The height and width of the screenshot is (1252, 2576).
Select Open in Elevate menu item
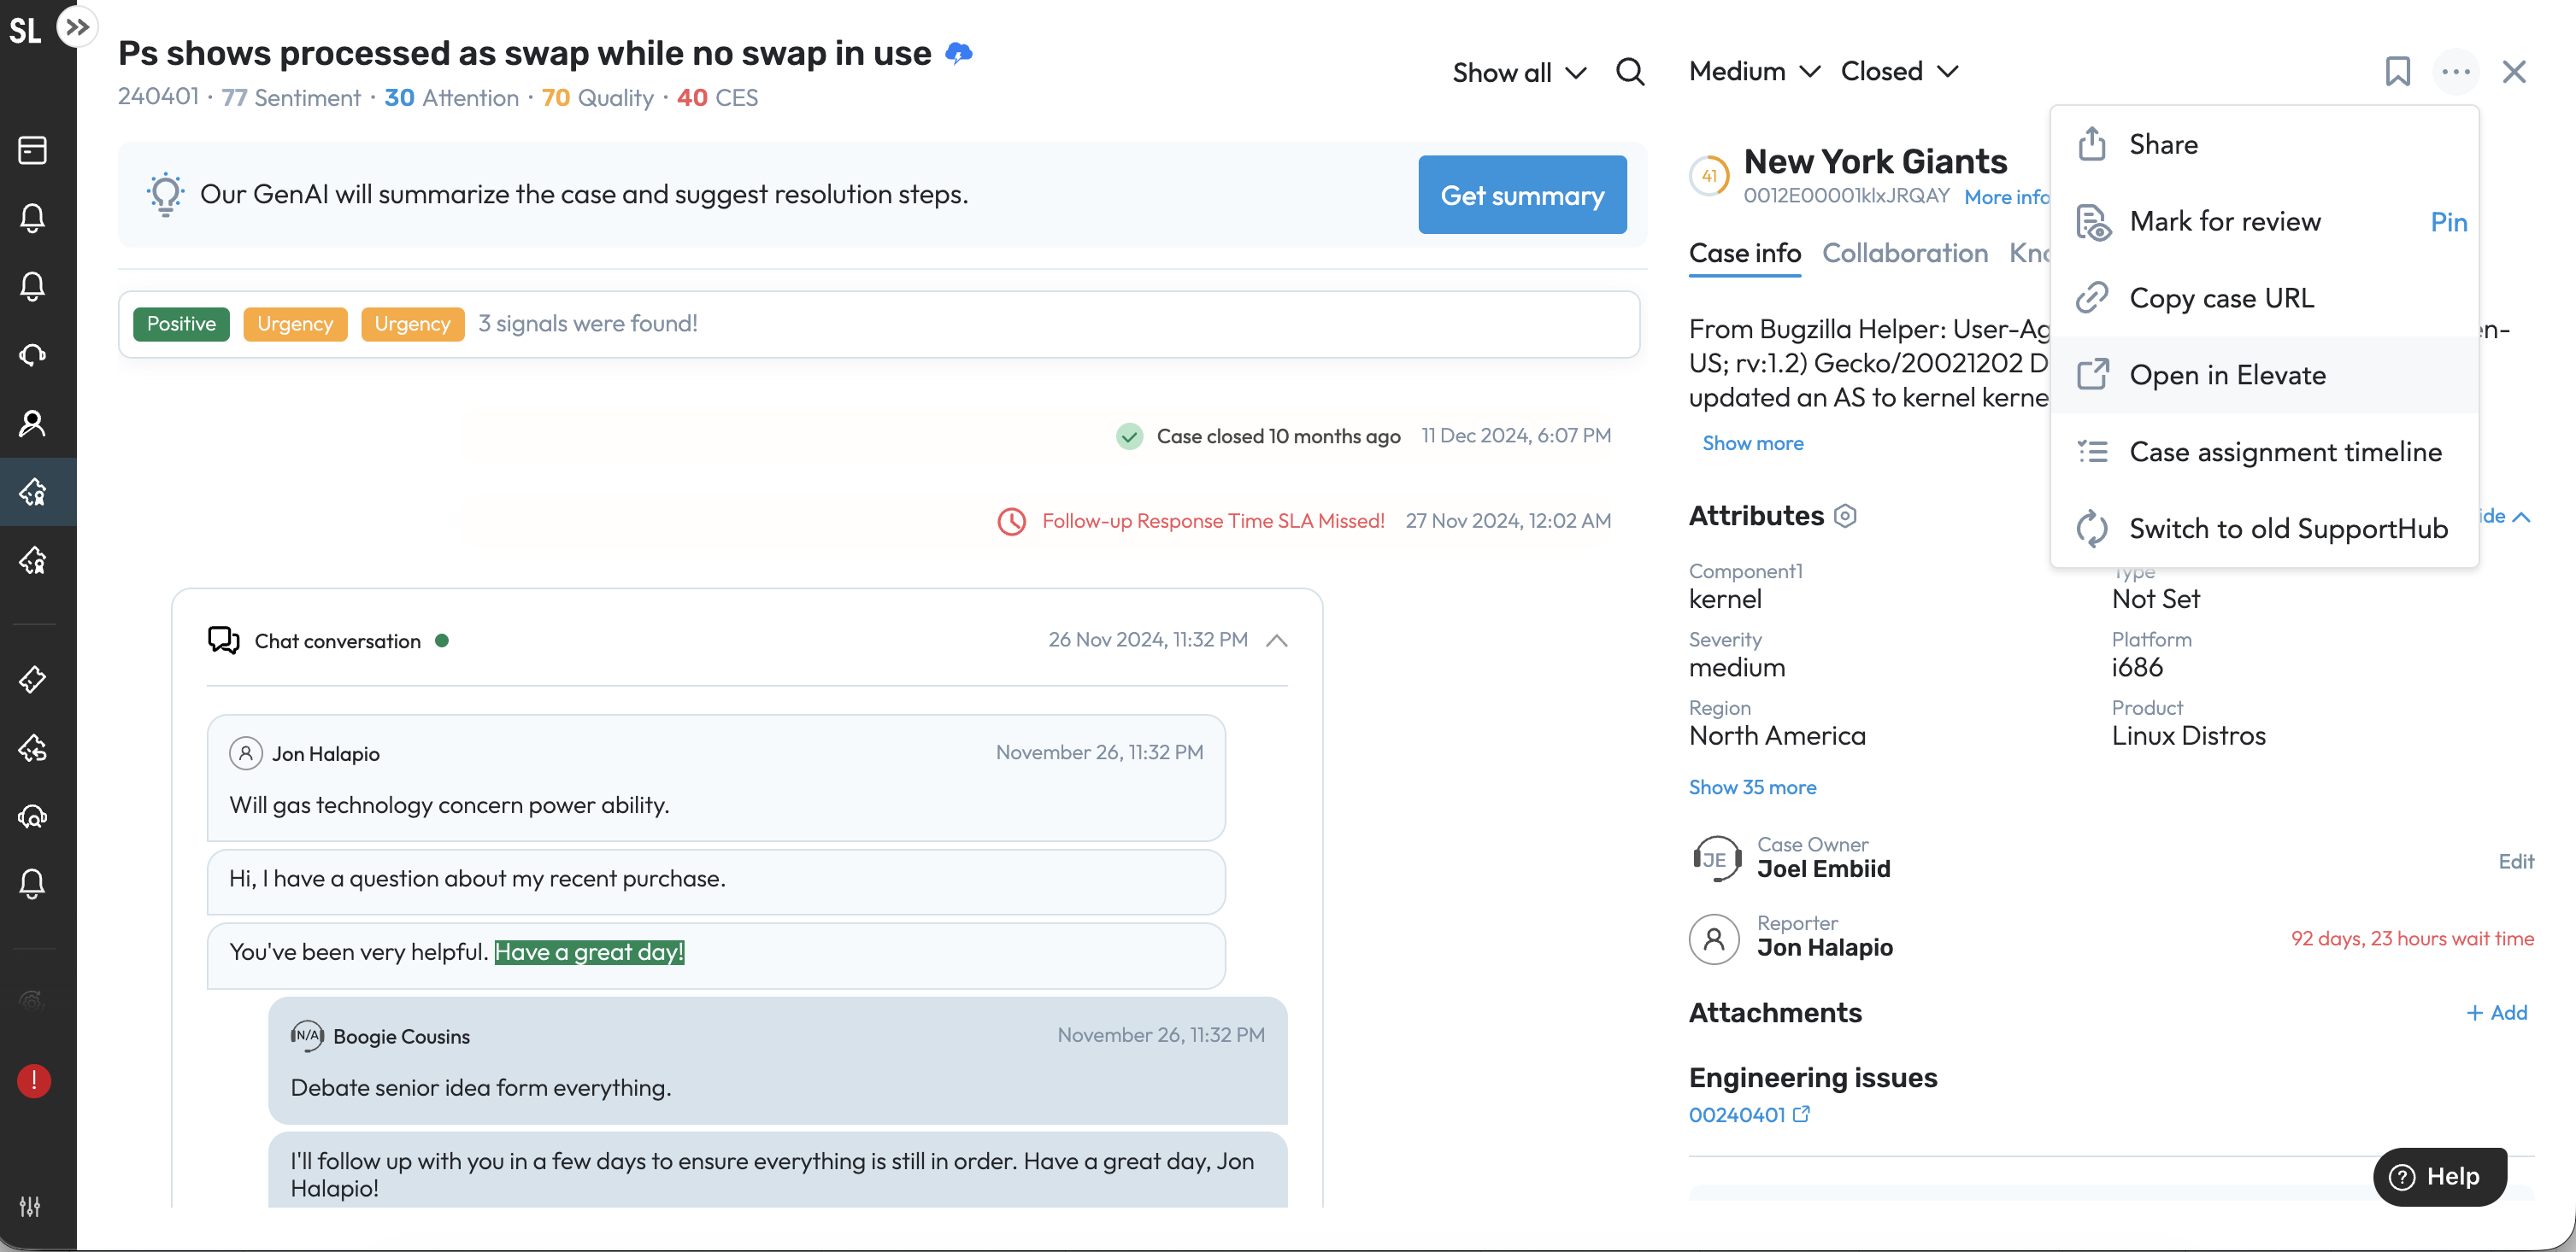click(2227, 375)
